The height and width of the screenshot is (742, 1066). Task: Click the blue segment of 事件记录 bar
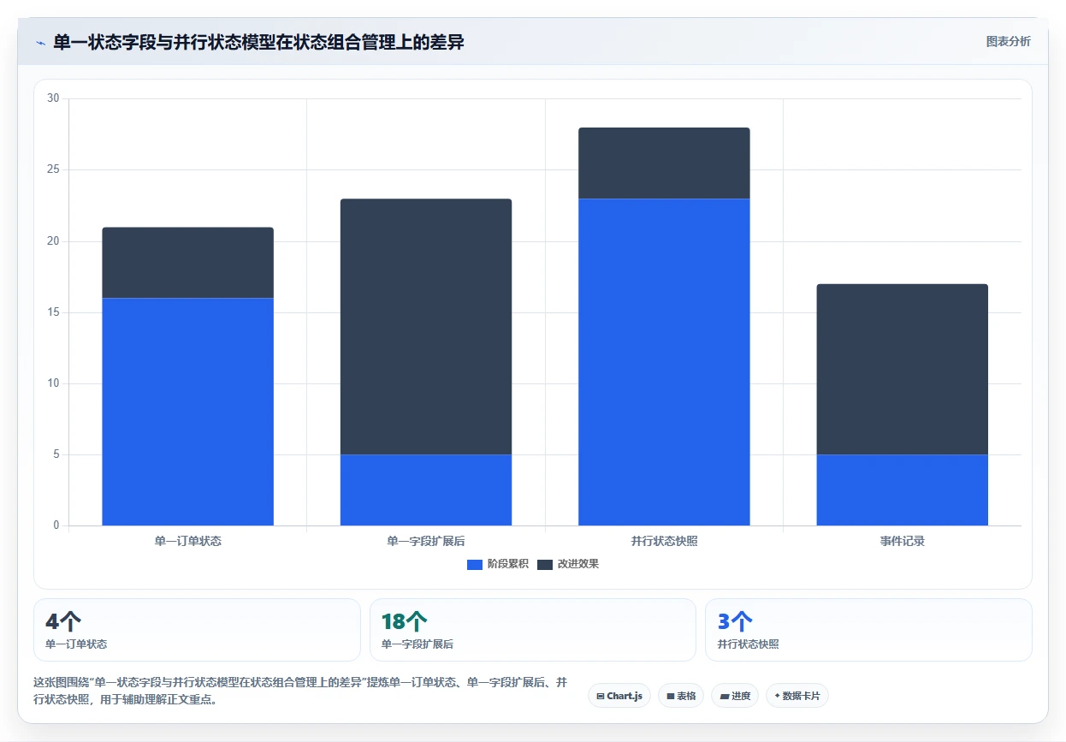(x=903, y=490)
